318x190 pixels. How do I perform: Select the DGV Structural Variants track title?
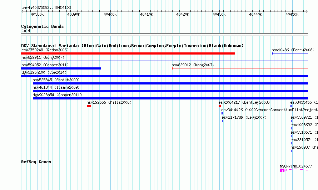pos(133,46)
